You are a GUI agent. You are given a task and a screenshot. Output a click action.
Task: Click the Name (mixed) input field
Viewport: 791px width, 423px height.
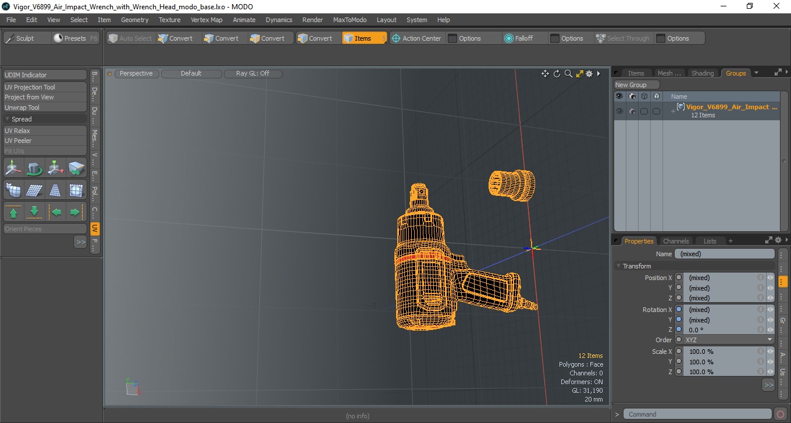tap(724, 254)
